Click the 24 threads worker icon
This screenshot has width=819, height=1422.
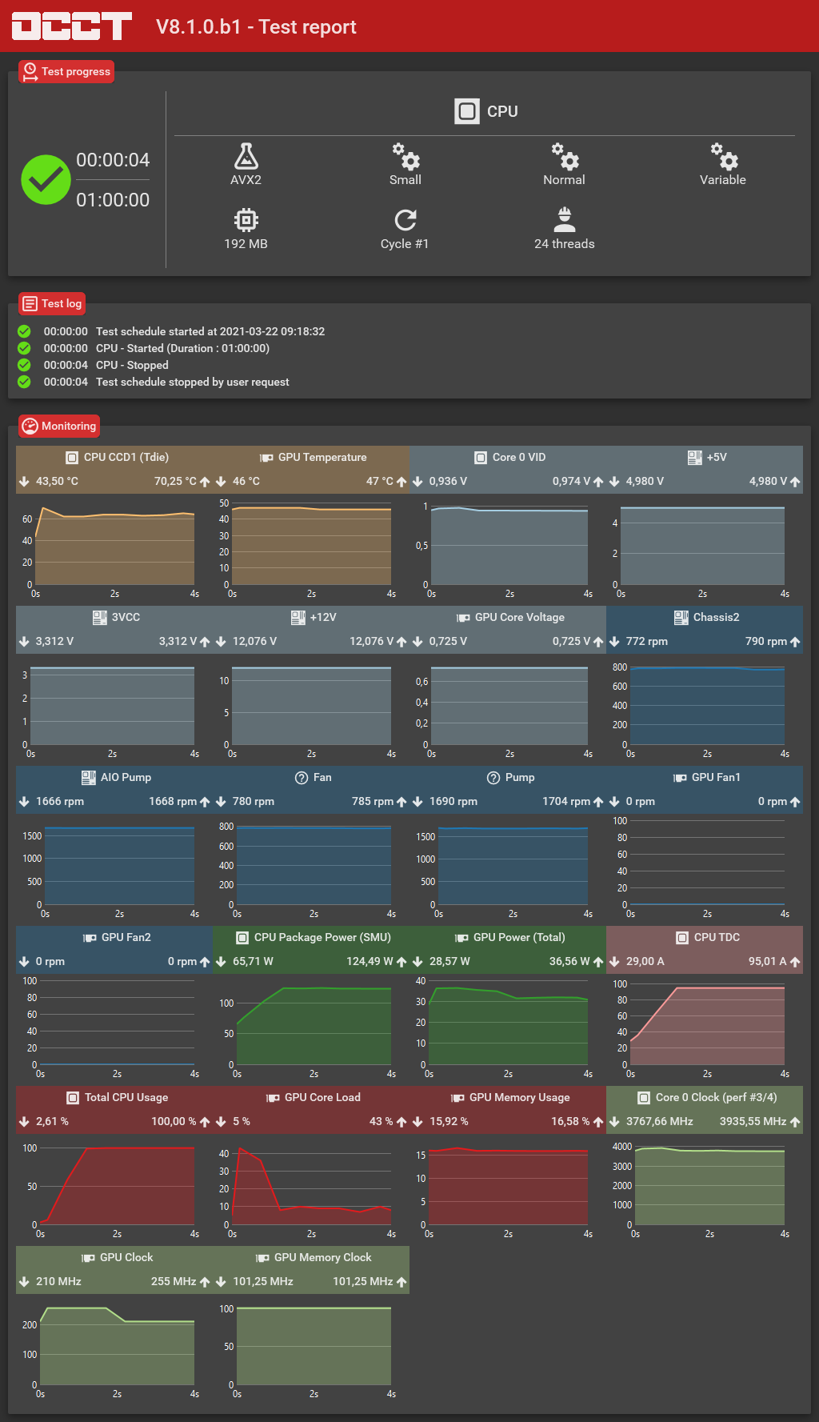pos(565,219)
